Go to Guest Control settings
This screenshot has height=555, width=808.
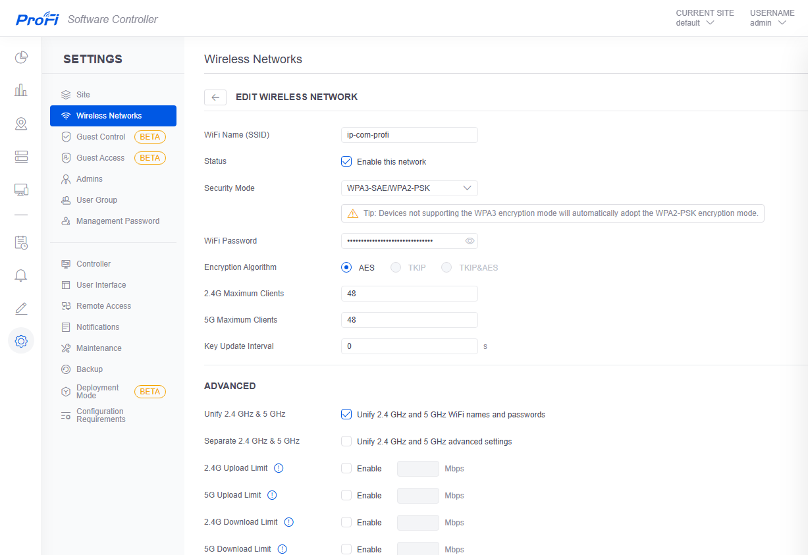click(101, 137)
